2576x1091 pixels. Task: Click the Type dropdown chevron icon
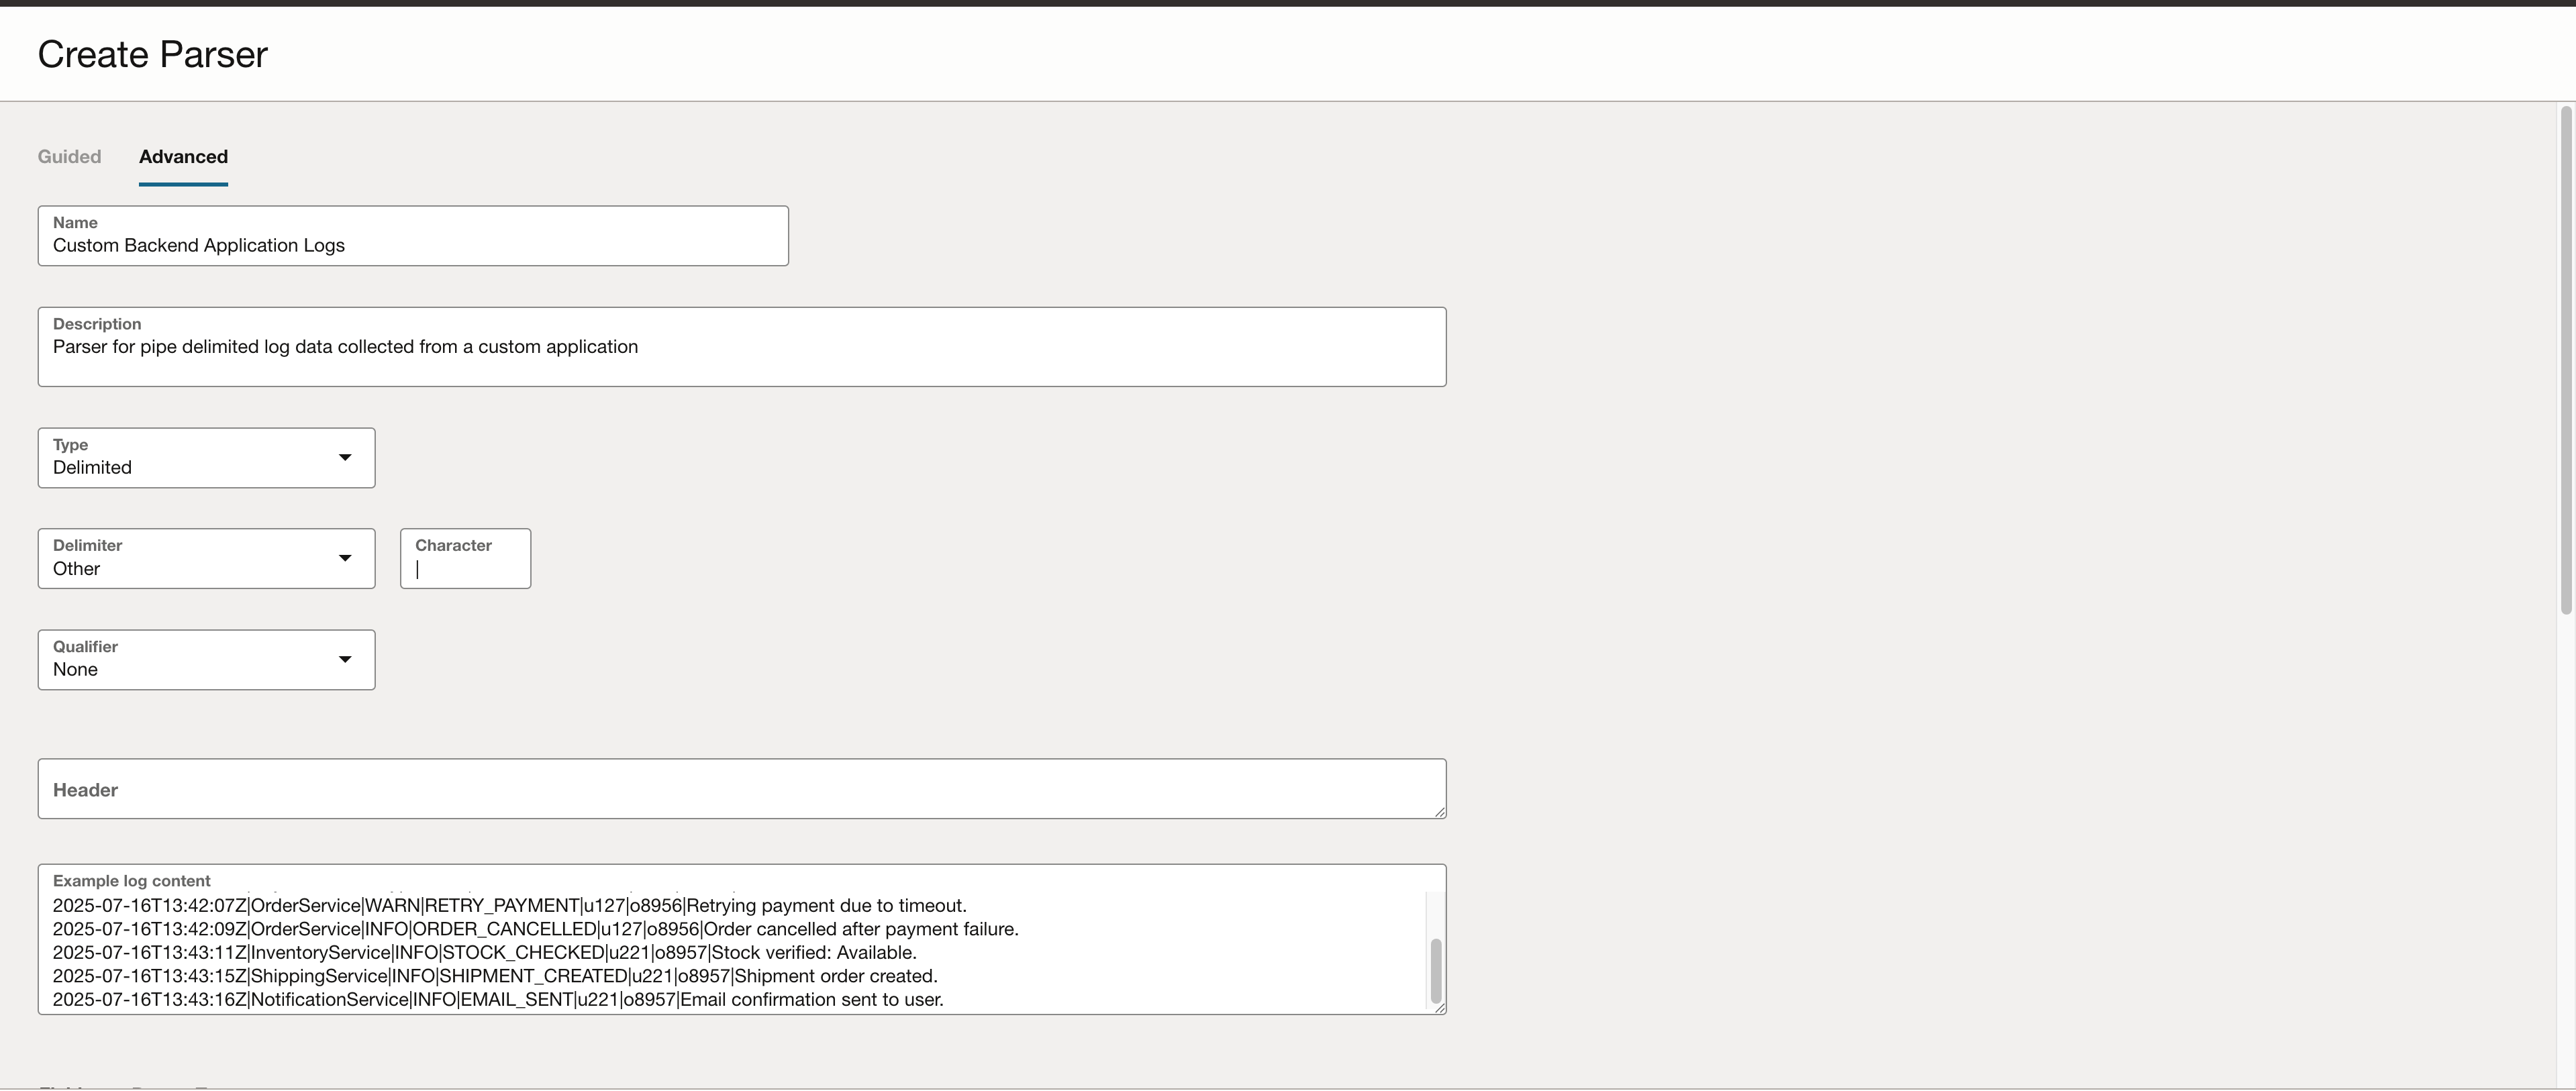345,457
